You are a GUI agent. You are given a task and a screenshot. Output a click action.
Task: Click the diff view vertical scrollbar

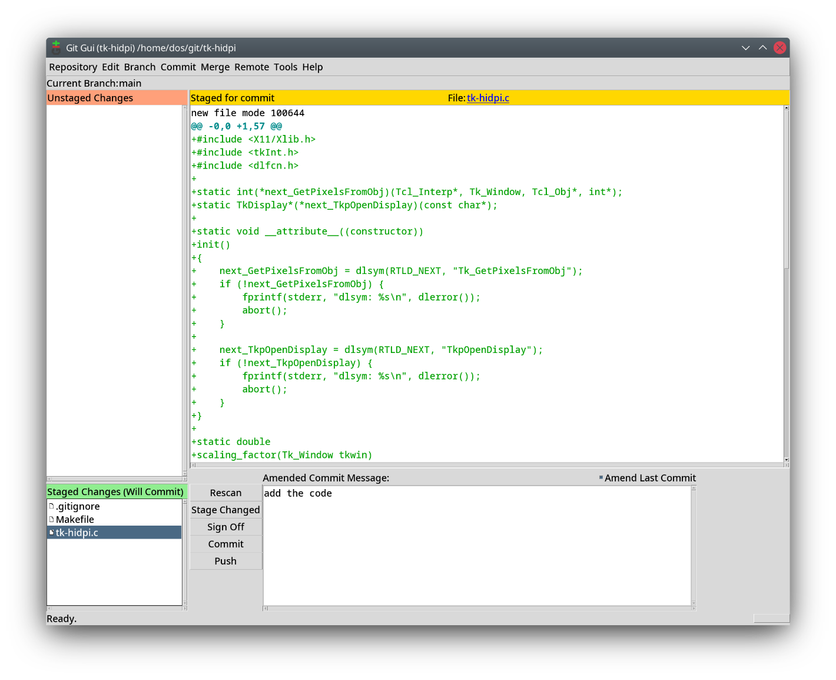pos(786,189)
